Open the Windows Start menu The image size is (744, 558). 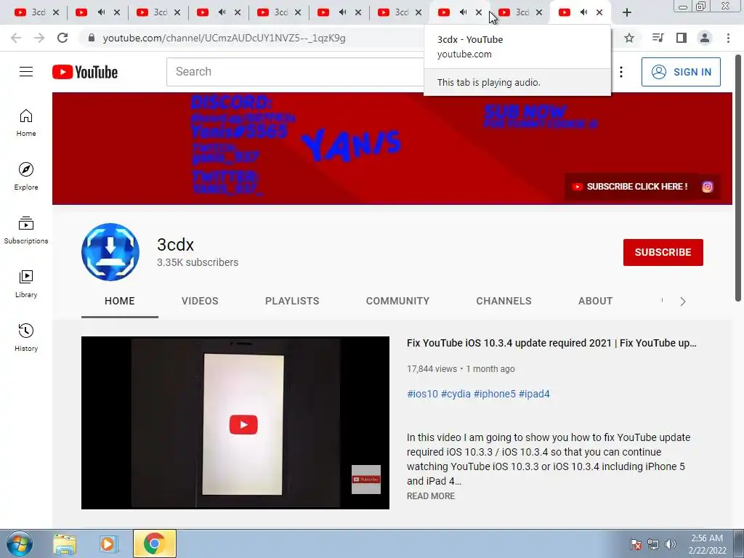click(20, 543)
